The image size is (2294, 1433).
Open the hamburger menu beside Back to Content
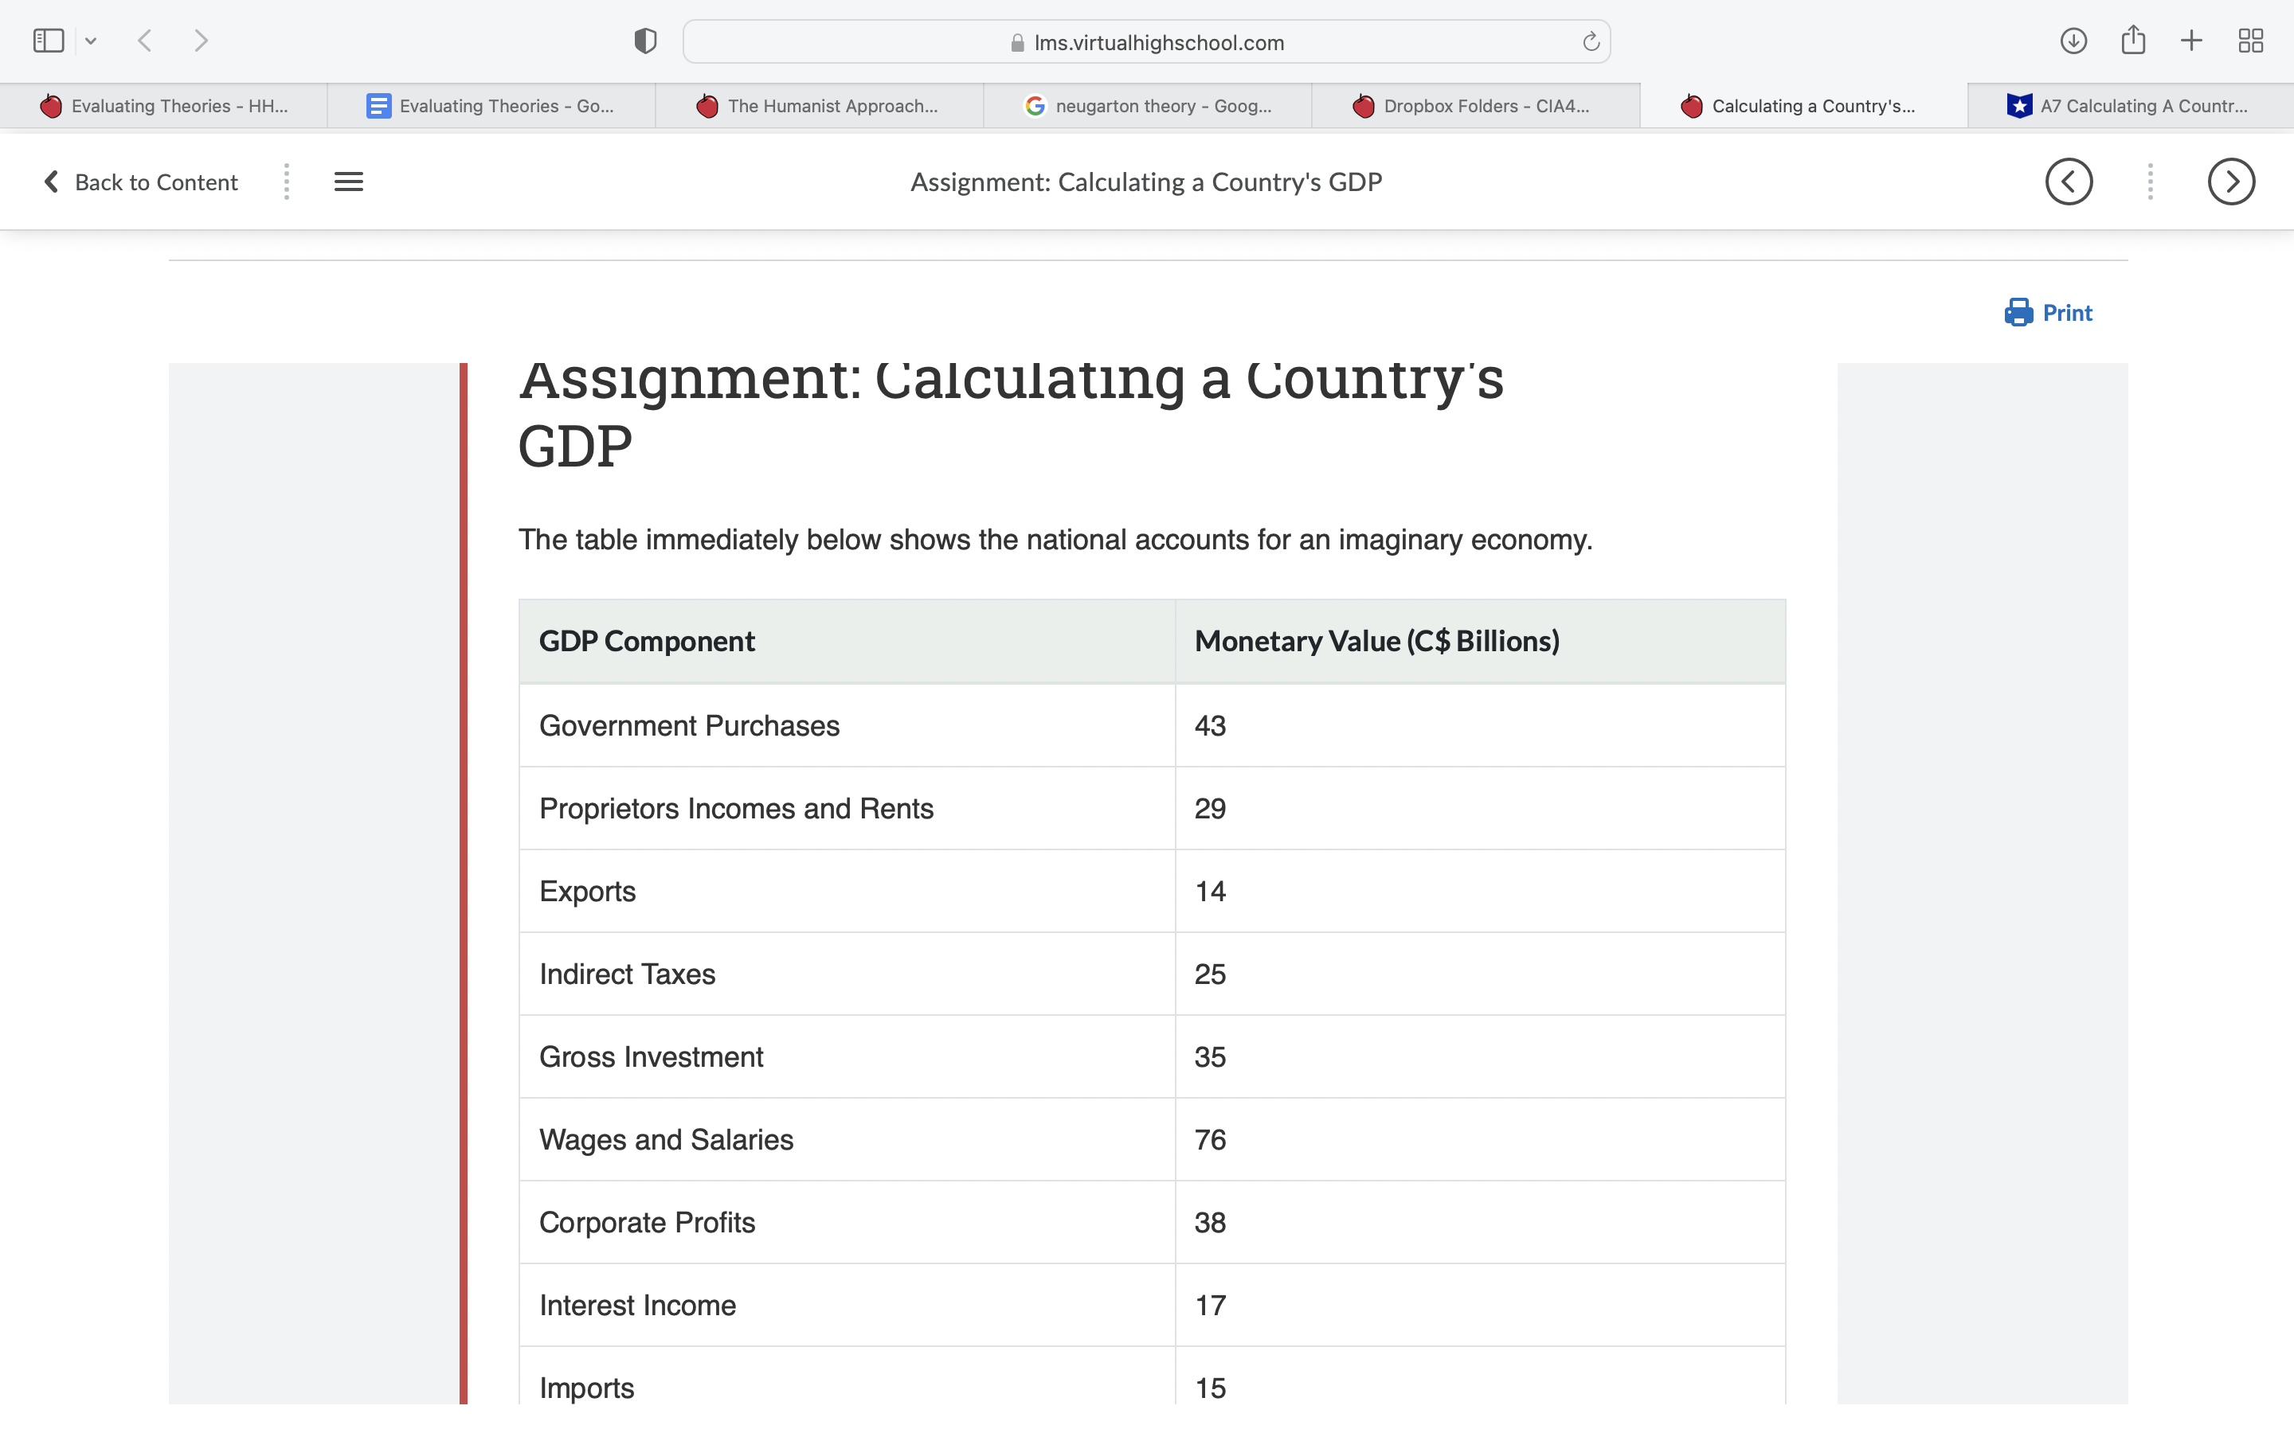click(348, 181)
